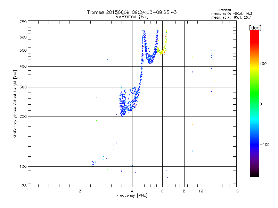Click the 'mean, sd,X: 85.1, 20.7' line

point(231,17)
